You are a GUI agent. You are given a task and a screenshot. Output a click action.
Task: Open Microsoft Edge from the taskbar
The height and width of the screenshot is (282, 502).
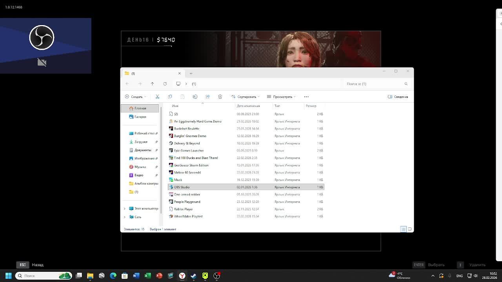(113, 276)
